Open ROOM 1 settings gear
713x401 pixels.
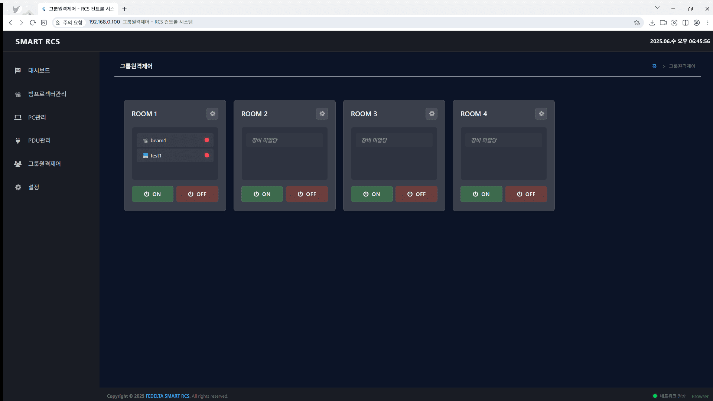[212, 114]
